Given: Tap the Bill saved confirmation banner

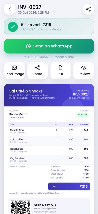Looking at the screenshot, I should (49, 27).
